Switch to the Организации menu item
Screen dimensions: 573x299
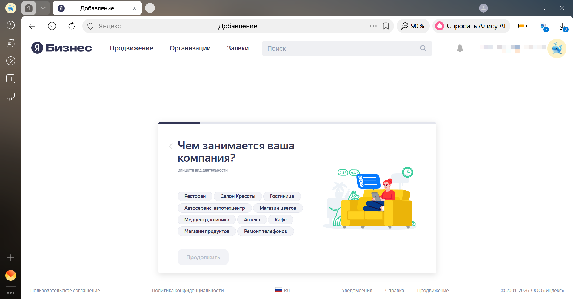190,48
